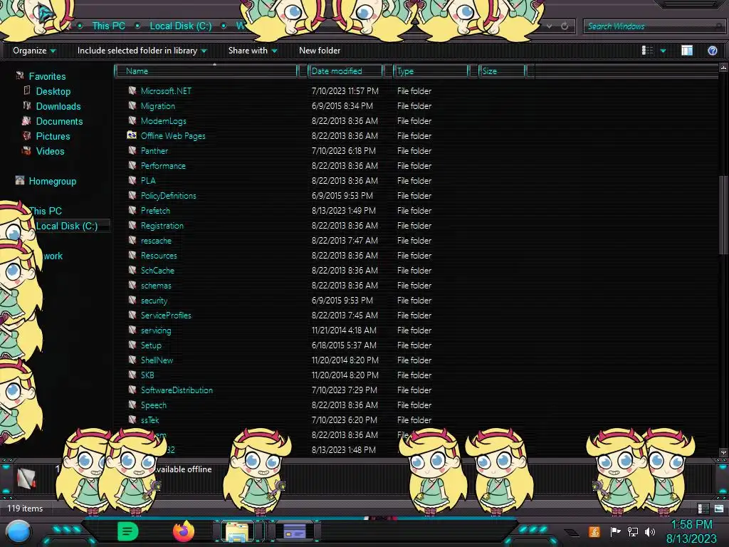The width and height of the screenshot is (729, 547).
Task: Select the PolicyDefinitions folder name
Action: [168, 195]
